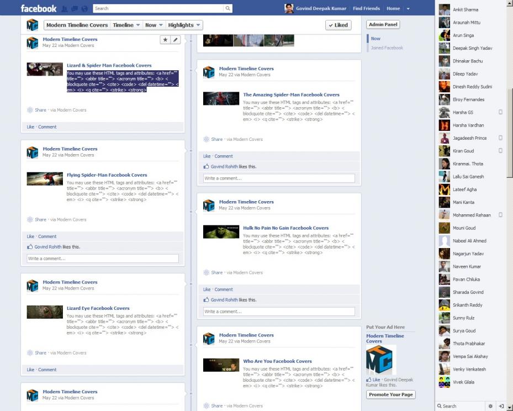Comment on Lizard & Spider Man post
This screenshot has height=411, width=513.
(47, 127)
